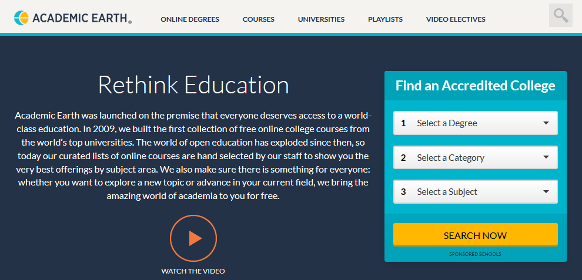Image resolution: width=582 pixels, height=280 pixels.
Task: Play the orange video button
Action: [x=193, y=238]
